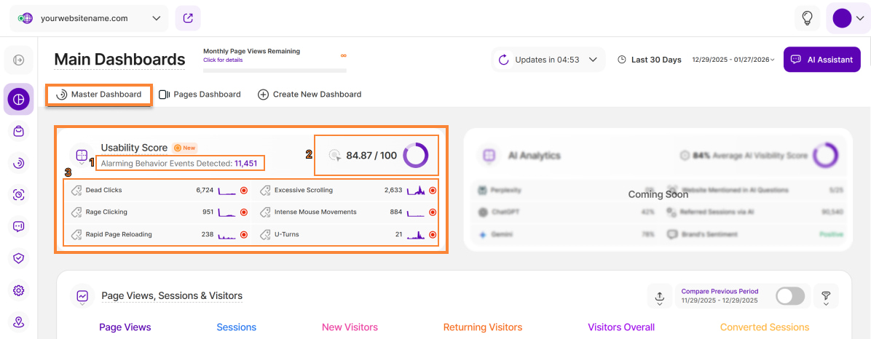Open Click for details link

coord(223,60)
